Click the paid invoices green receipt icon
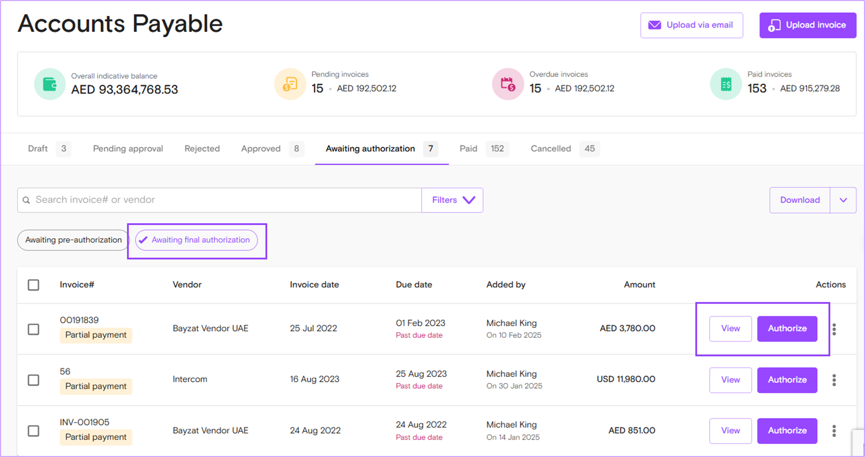This screenshot has height=457, width=865. pos(726,84)
